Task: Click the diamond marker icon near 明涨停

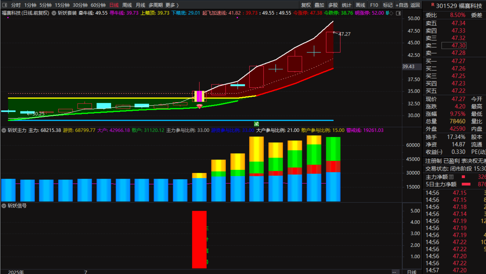Action: [391, 13]
